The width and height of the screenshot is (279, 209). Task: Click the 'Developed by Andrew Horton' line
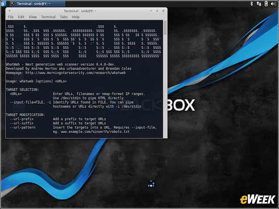coord(68,69)
